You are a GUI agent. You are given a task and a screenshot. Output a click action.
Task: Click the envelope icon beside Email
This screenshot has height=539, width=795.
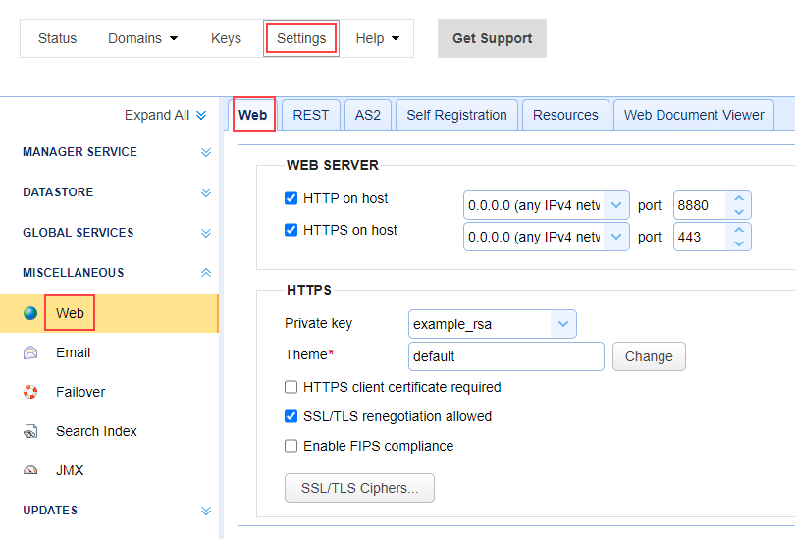30,352
